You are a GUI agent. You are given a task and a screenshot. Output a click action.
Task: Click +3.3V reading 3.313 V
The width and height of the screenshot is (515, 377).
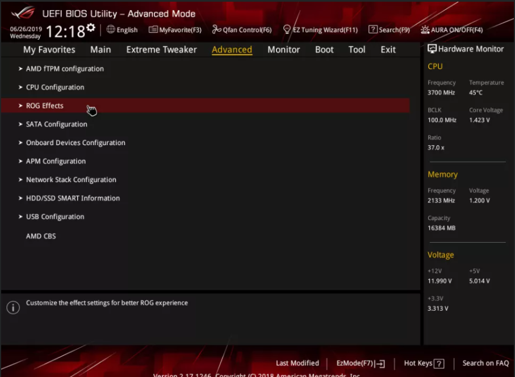[438, 308]
